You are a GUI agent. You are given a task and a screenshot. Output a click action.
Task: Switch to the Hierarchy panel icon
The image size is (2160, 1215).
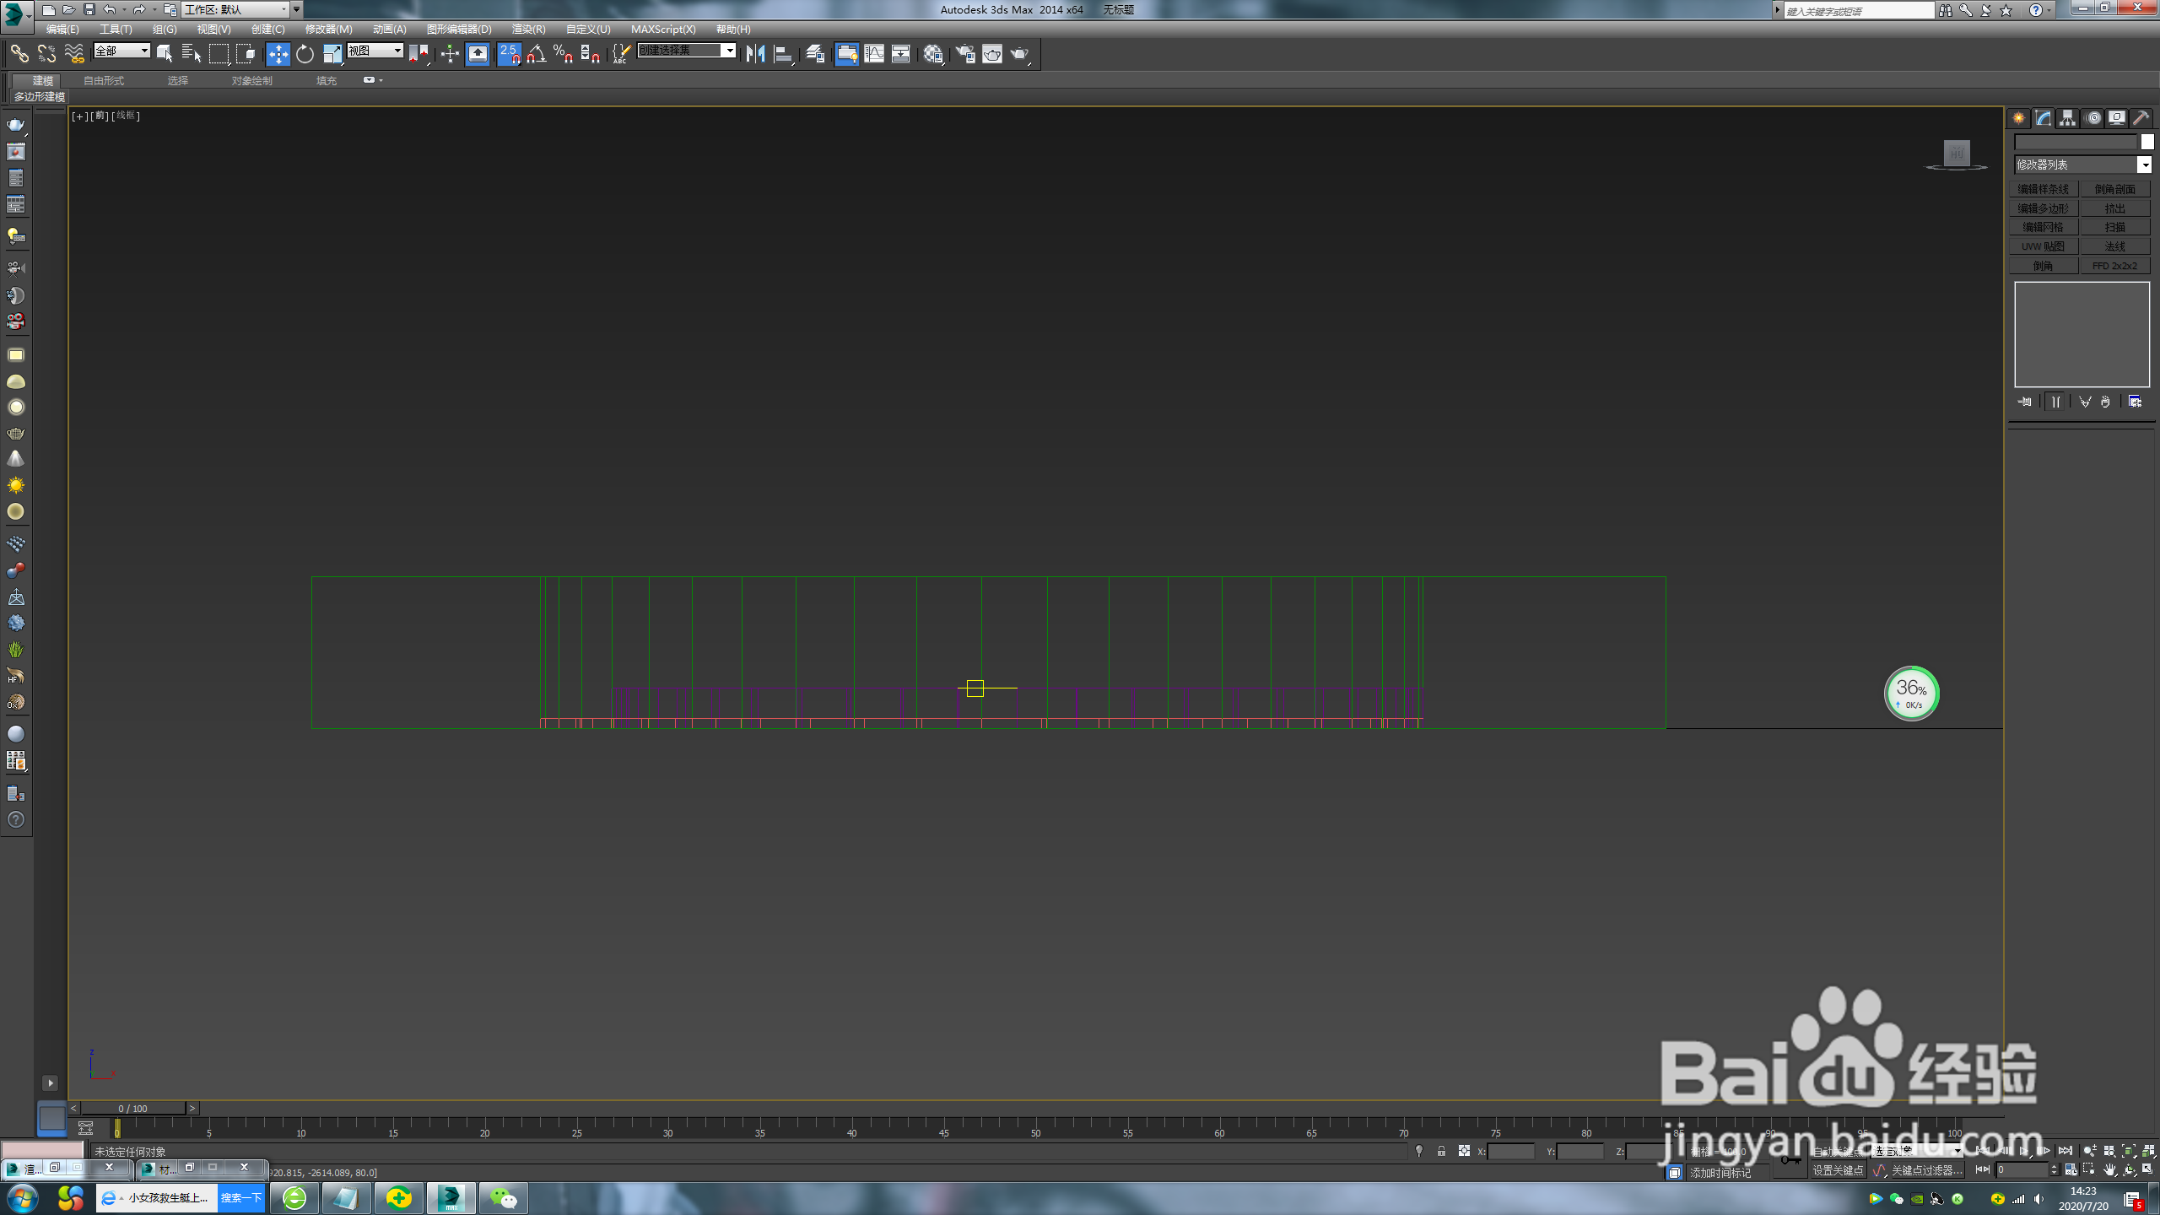[2067, 118]
